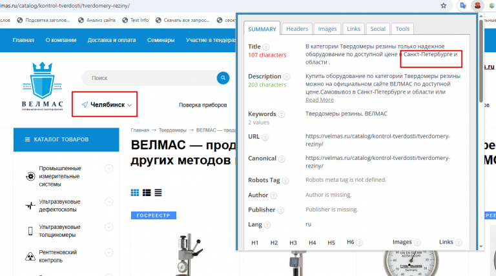Click the radiation icon for Рентгеновский контроль
Image resolution: width=496 pixels, height=276 pixels.
30,257
